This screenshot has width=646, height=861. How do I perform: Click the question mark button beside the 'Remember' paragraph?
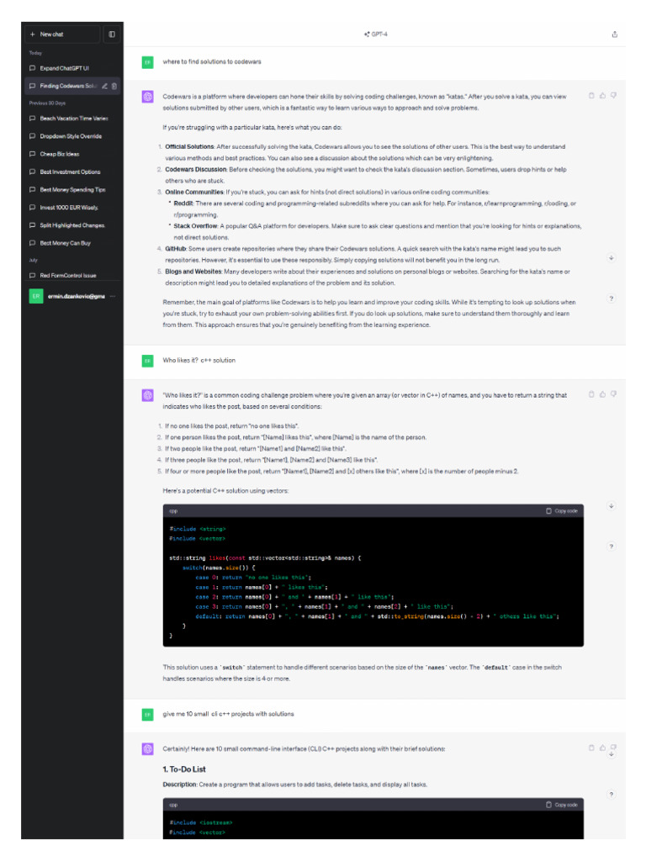[x=611, y=298]
